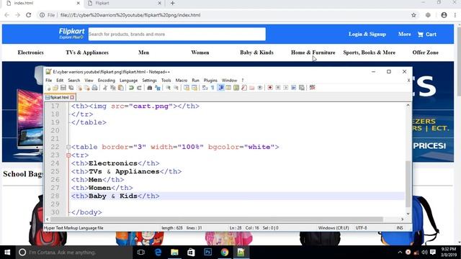Click the Windows Start button
The image size is (461, 259).
click(7, 253)
